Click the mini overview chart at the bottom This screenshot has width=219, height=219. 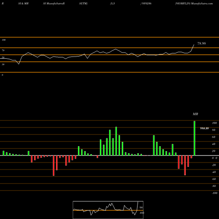point(108,210)
